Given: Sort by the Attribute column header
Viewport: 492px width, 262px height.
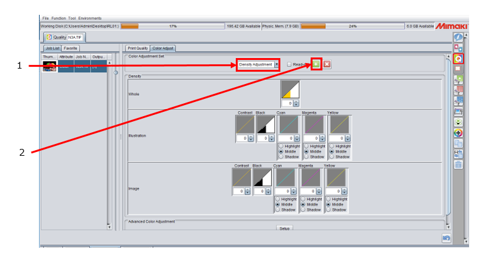Looking at the screenshot, I should (x=66, y=57).
